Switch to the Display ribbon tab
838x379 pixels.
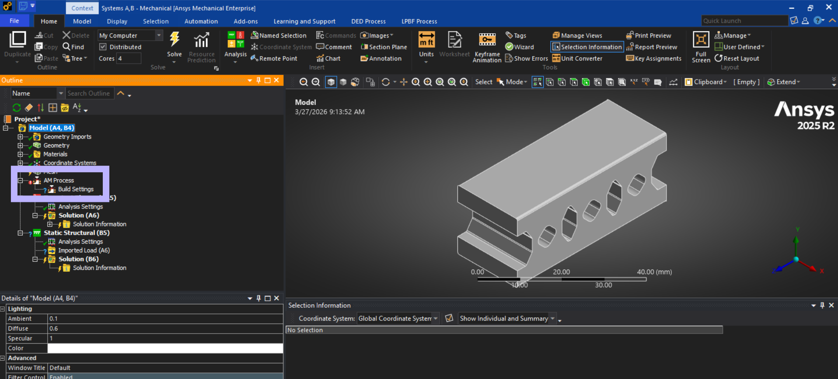(117, 21)
